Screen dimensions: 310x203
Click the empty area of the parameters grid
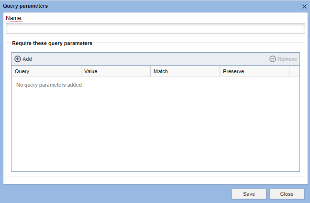[x=155, y=129]
